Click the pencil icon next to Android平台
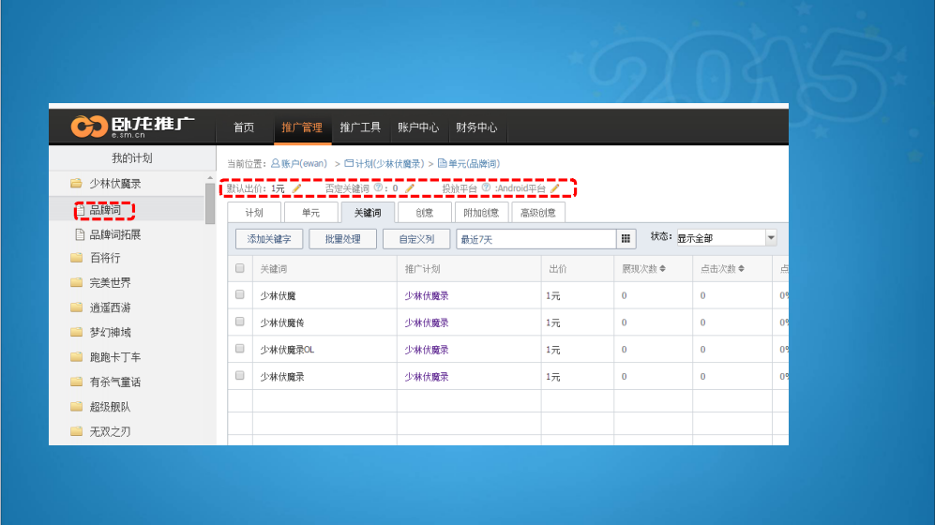 pyautogui.click(x=554, y=188)
